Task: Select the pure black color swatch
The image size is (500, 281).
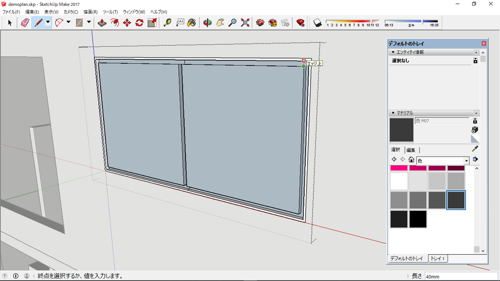Action: (418, 219)
